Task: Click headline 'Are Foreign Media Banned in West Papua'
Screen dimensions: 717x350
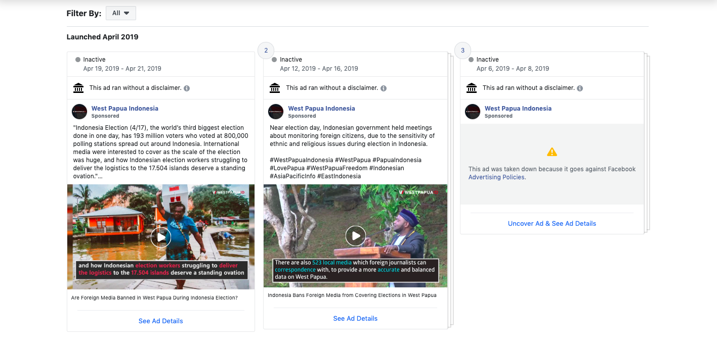Action: (154, 298)
